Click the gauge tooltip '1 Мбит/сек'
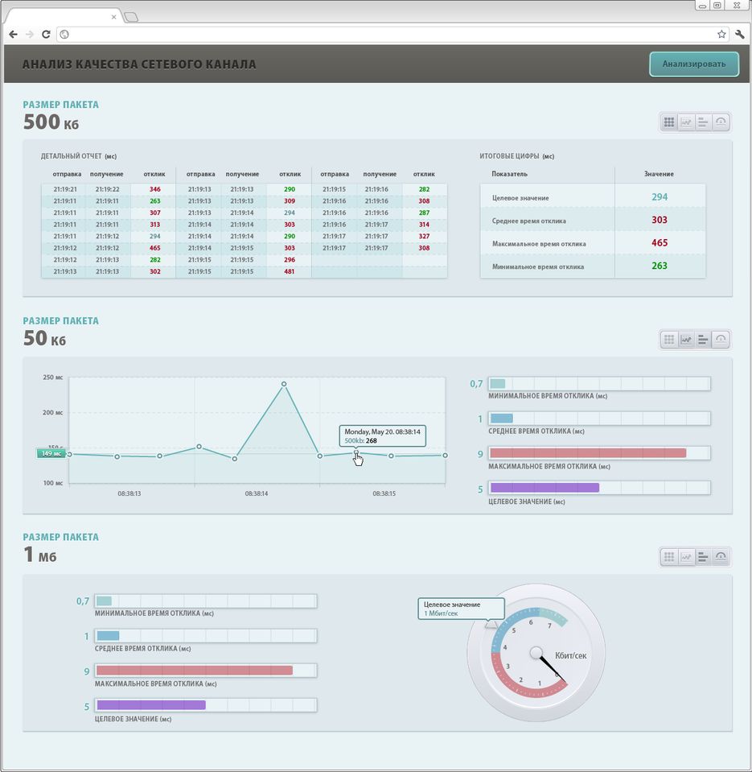 click(x=461, y=609)
